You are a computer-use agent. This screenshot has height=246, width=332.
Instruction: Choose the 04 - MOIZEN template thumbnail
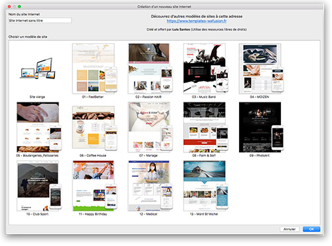(x=261, y=68)
